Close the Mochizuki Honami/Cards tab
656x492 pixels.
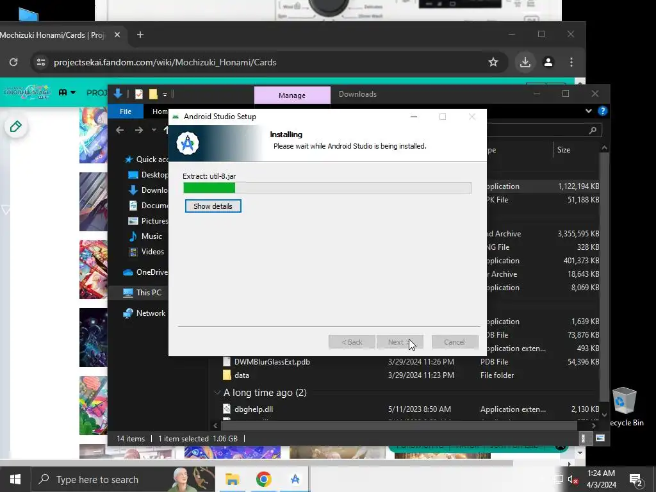pyautogui.click(x=118, y=35)
